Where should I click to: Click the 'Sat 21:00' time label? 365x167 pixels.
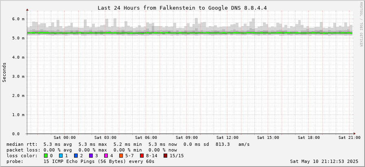click(350, 138)
